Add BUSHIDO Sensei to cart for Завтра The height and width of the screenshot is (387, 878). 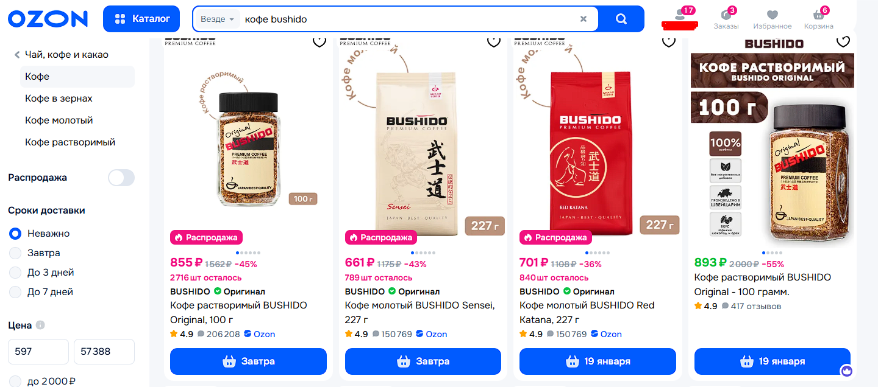pos(423,361)
